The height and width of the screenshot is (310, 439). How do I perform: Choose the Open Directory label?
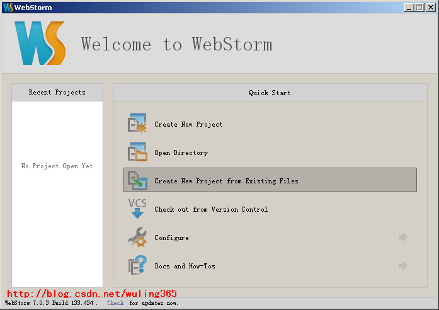[181, 152]
